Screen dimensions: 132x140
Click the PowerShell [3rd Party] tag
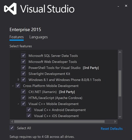click(x=91, y=68)
